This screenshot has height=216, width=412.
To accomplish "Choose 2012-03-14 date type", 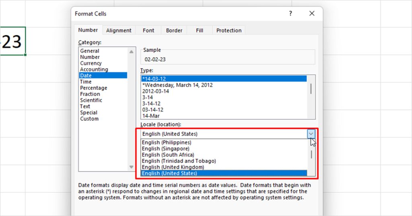I will point(224,91).
